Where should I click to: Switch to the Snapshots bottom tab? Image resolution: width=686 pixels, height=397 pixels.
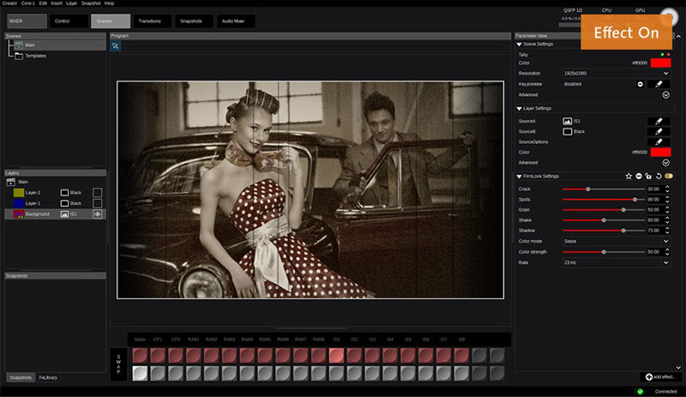click(x=21, y=378)
